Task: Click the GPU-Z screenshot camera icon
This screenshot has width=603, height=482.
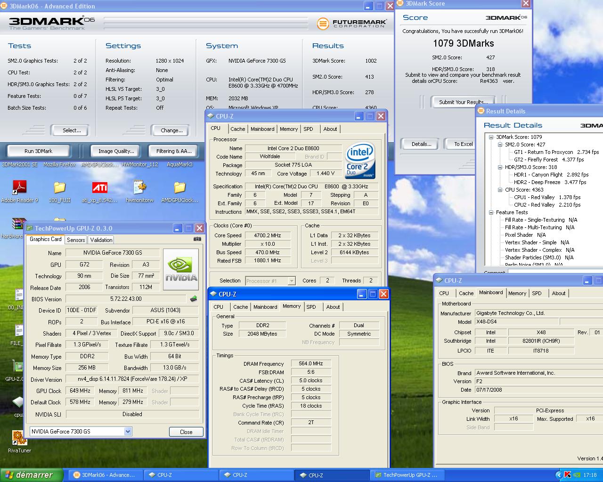Action: [x=197, y=239]
